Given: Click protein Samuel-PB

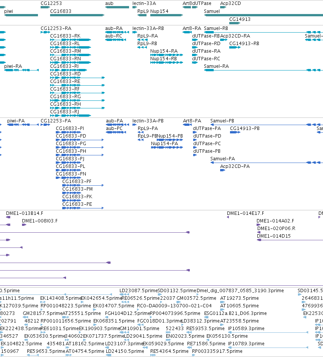Looking at the screenshot, I should (x=222, y=121).
